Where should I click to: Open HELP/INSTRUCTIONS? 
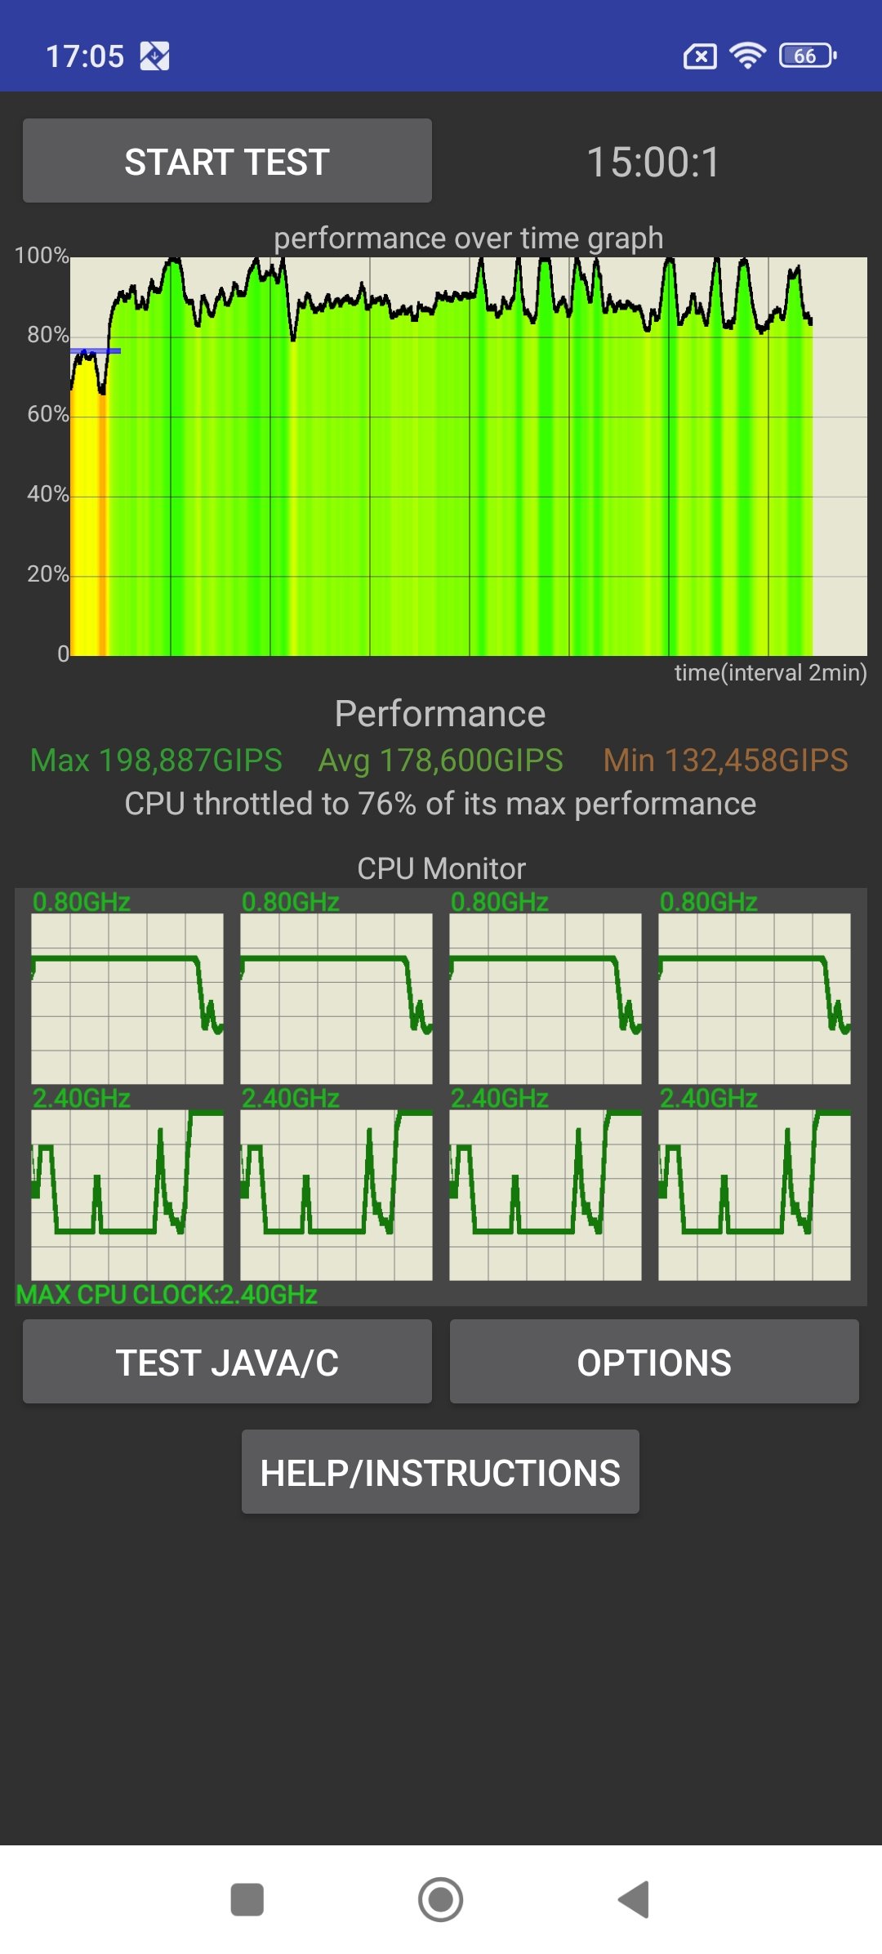[440, 1472]
